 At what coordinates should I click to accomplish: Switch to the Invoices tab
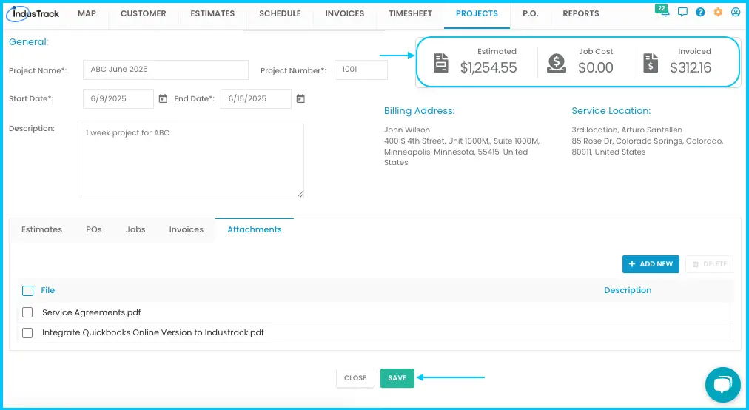pos(187,230)
